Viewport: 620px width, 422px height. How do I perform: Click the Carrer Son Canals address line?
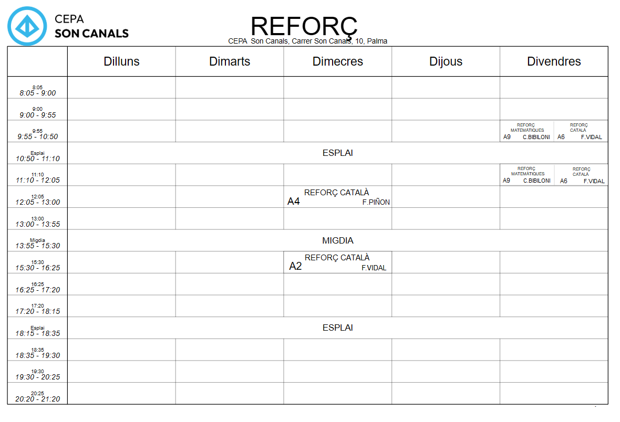pos(308,41)
